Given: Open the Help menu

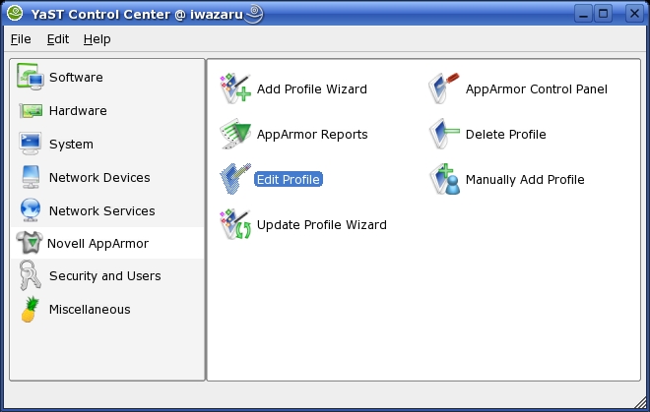Looking at the screenshot, I should tap(97, 39).
